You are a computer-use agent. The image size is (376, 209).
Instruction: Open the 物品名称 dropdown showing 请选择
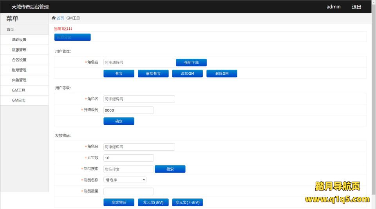click(125, 180)
